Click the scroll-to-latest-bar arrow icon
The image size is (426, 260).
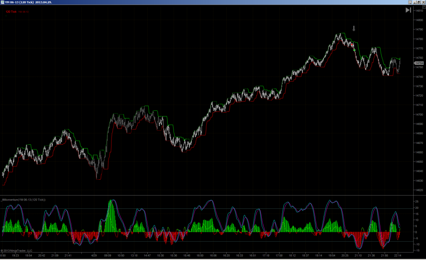pyautogui.click(x=408, y=10)
